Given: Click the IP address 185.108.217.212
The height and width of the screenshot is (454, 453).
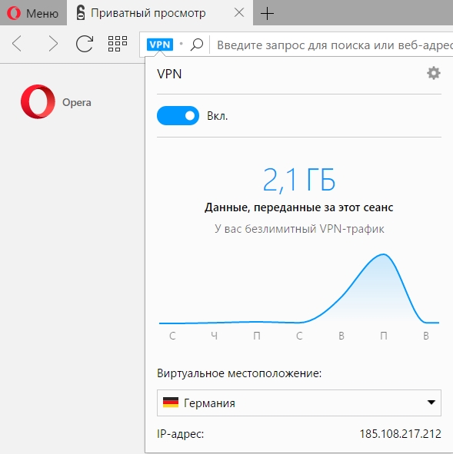Looking at the screenshot, I should pos(400,434).
